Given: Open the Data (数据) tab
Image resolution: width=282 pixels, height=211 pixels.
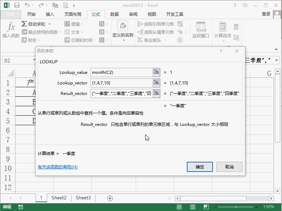Looking at the screenshot, I should 114,14.
